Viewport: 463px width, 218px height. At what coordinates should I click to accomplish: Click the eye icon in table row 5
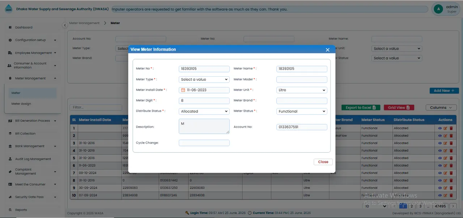tap(440, 158)
